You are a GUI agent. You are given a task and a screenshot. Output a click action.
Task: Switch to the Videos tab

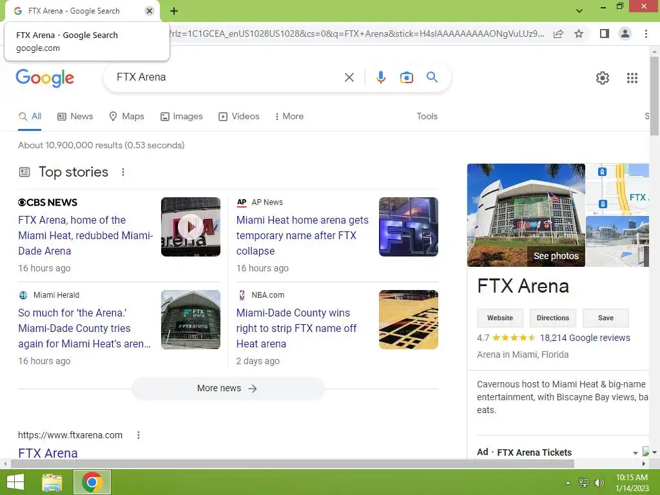[238, 117]
